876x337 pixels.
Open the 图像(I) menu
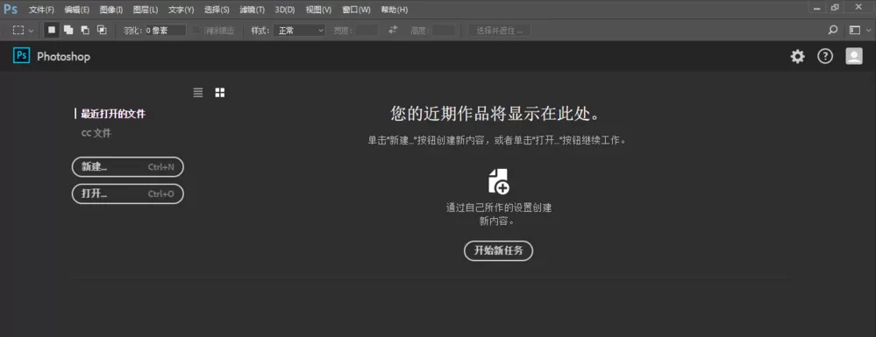coord(111,10)
